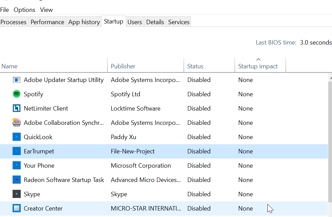Select the Skype entry name

[32, 194]
